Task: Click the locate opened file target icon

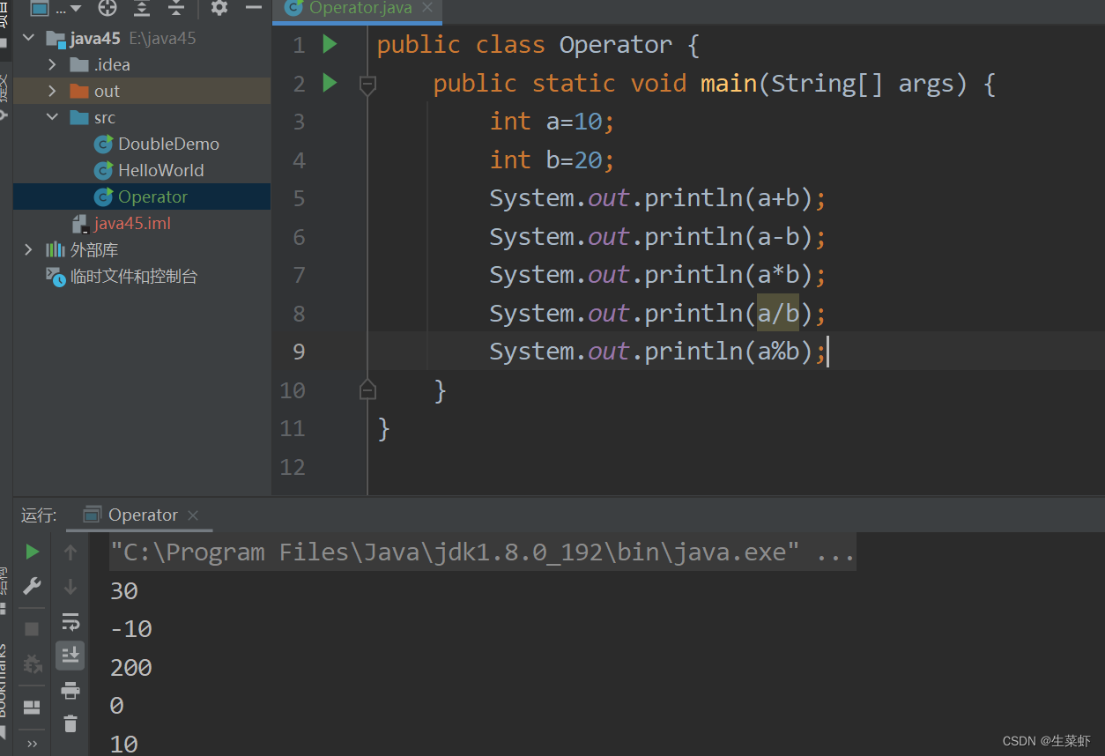Action: [x=108, y=9]
